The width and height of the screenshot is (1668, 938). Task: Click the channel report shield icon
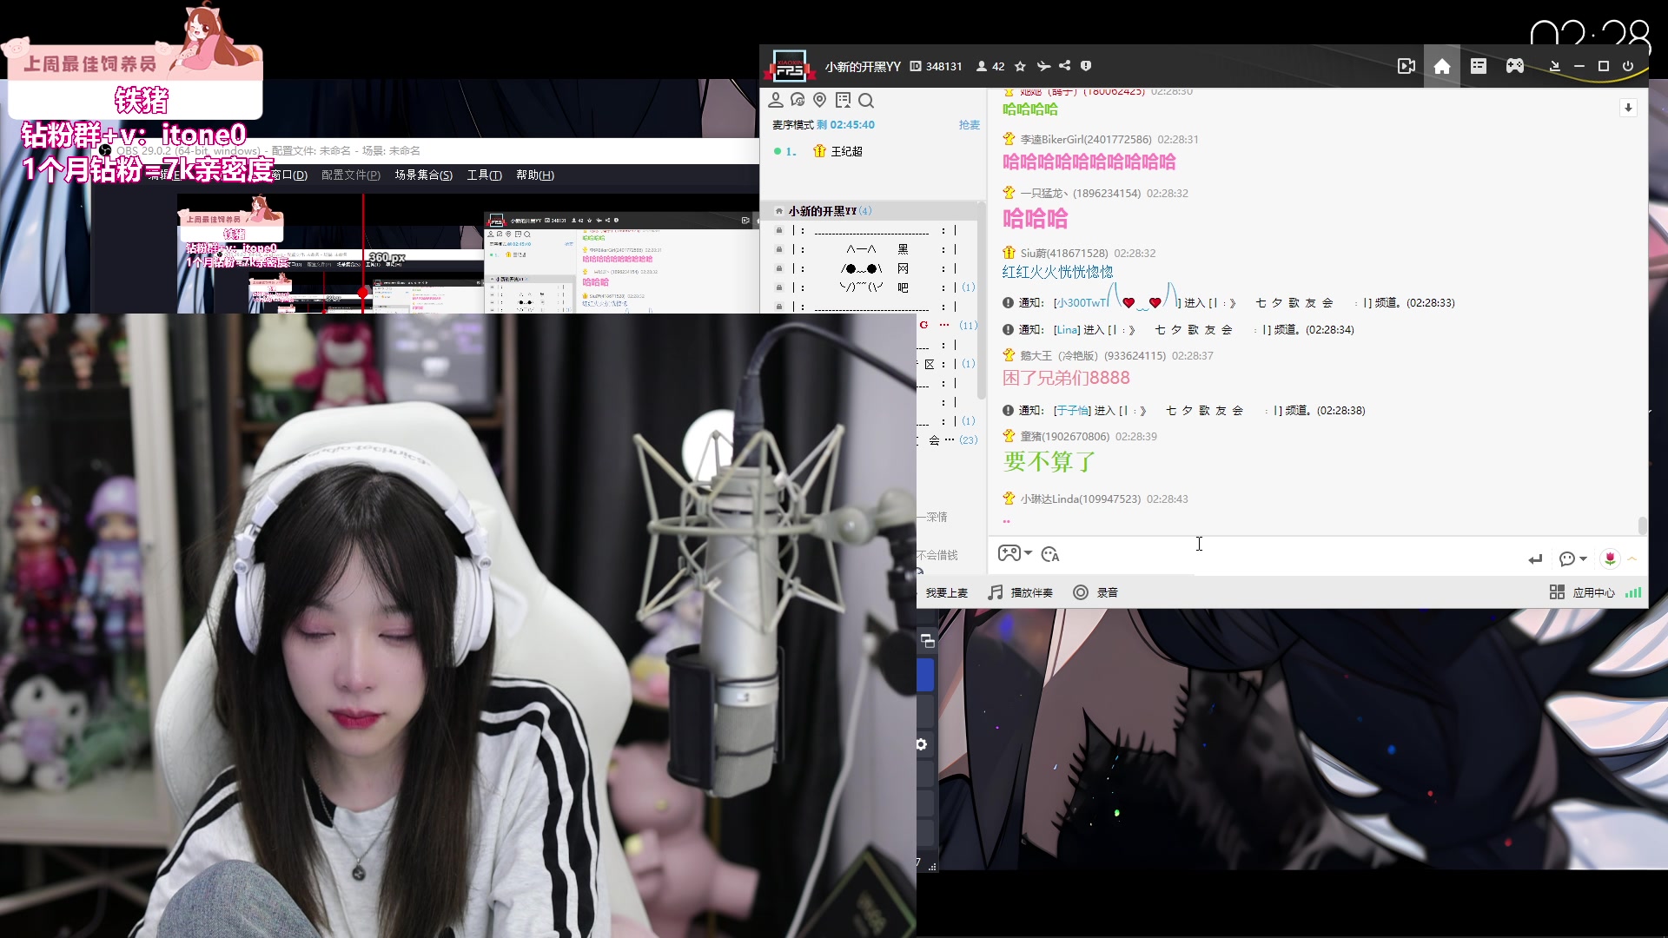click(x=1086, y=66)
